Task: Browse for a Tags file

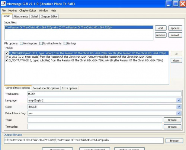Action: [172, 120]
